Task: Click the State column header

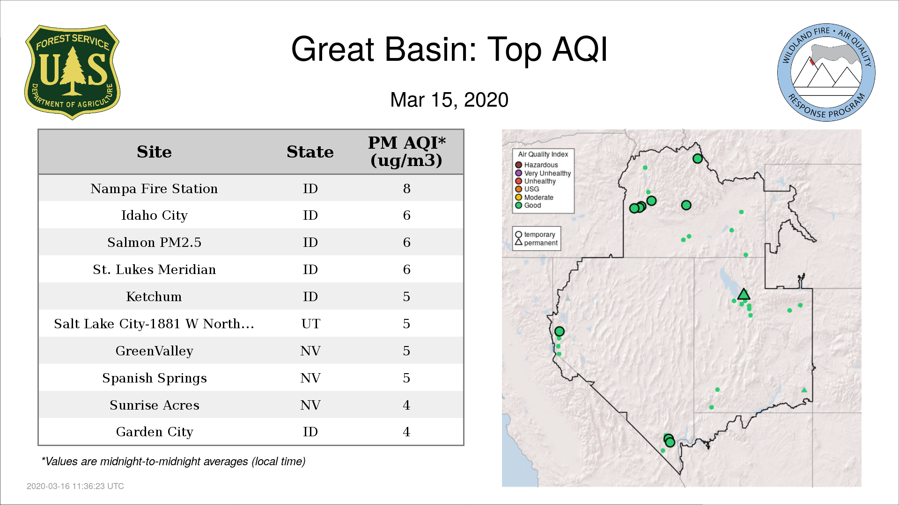Action: (310, 152)
